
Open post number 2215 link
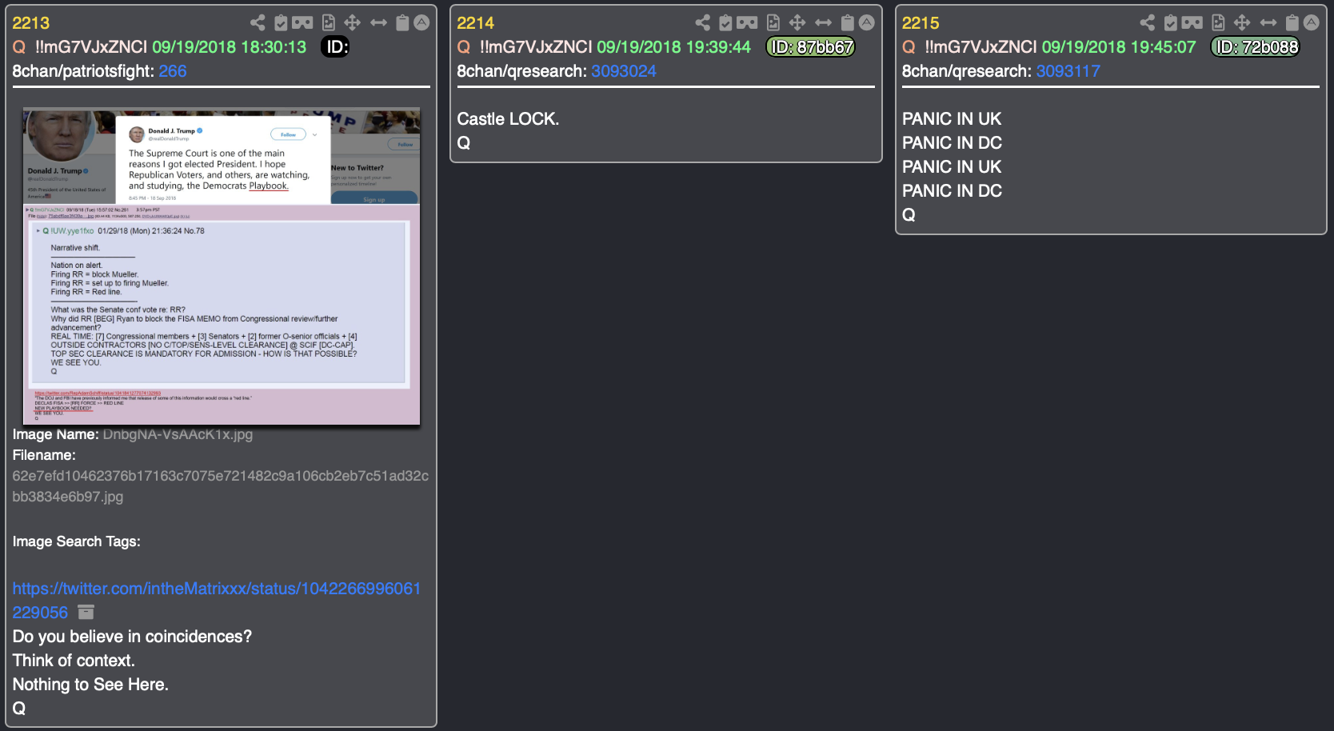coord(921,23)
